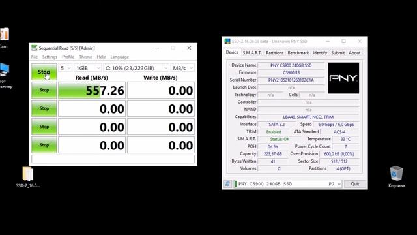Switch to the Partitions tab in SSD-Z

[275, 53]
